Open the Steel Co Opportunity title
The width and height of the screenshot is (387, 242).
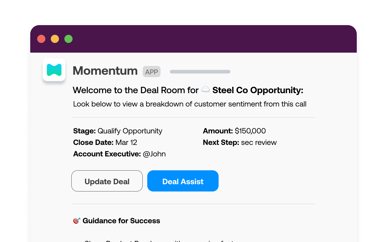(258, 90)
